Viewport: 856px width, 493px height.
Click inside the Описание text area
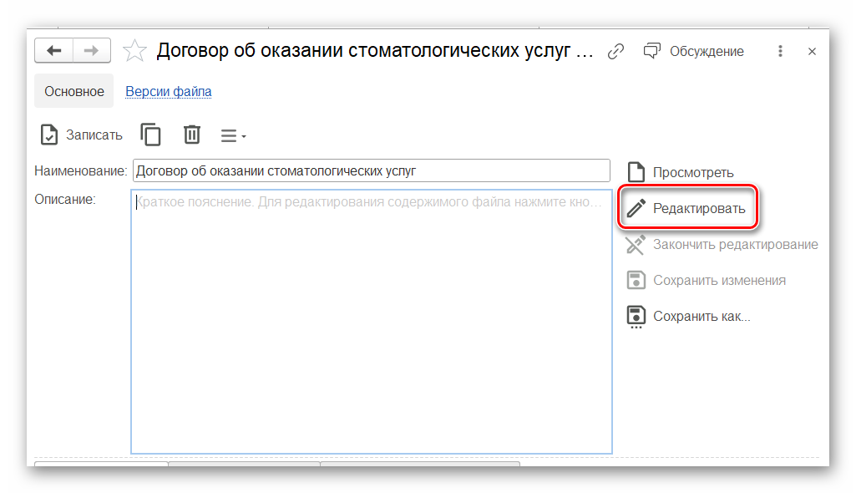coord(372,322)
